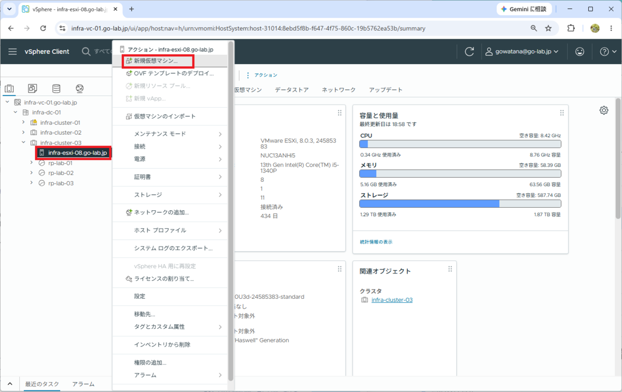Expand the rp-lab-03 resource pool

coord(32,183)
